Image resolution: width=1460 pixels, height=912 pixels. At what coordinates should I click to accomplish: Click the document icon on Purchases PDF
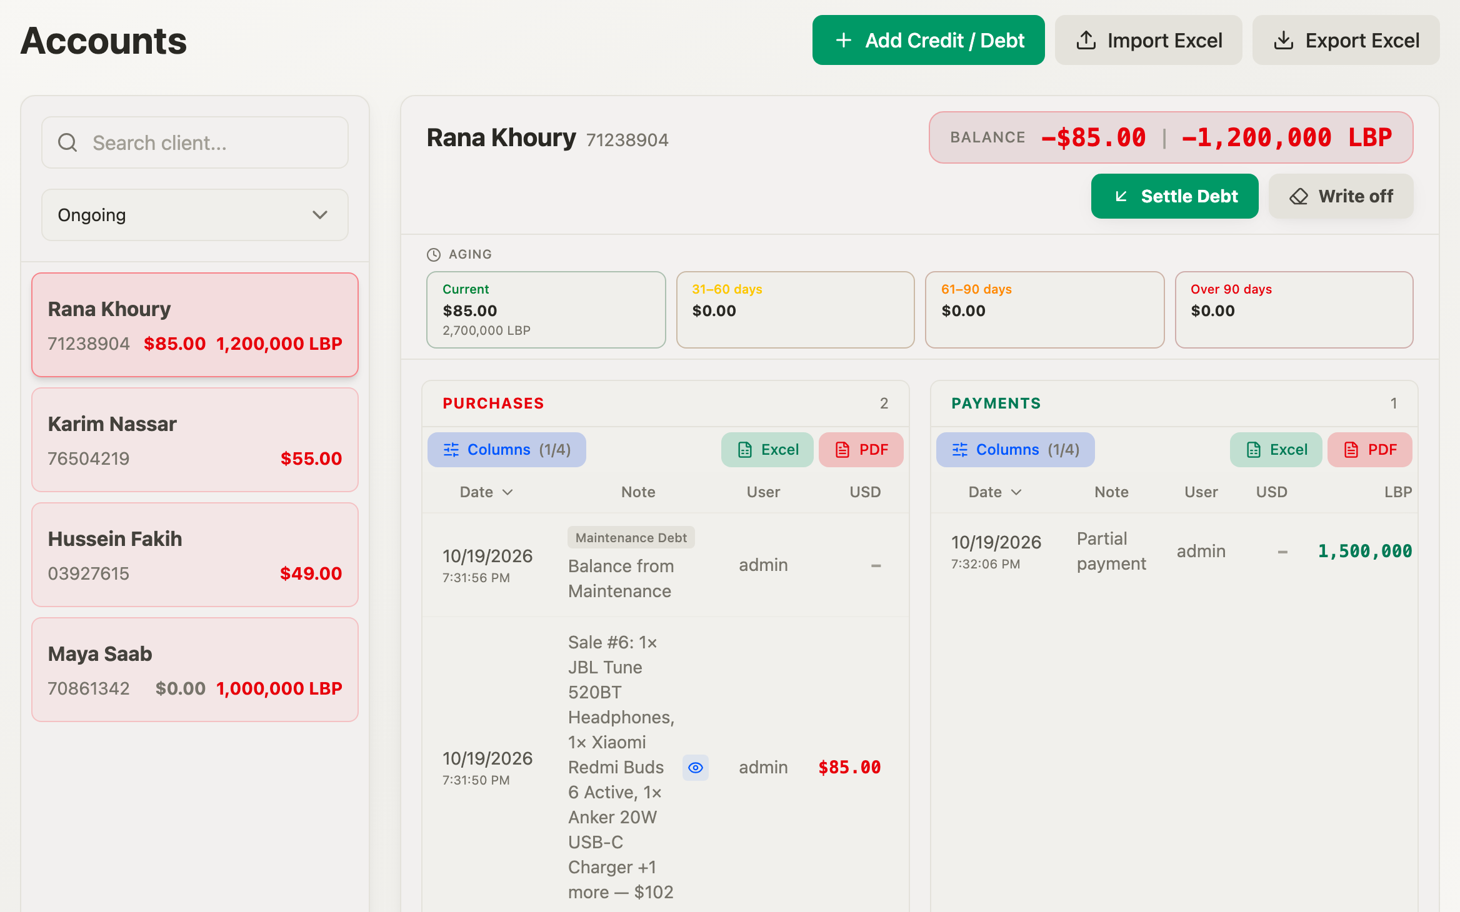[842, 450]
